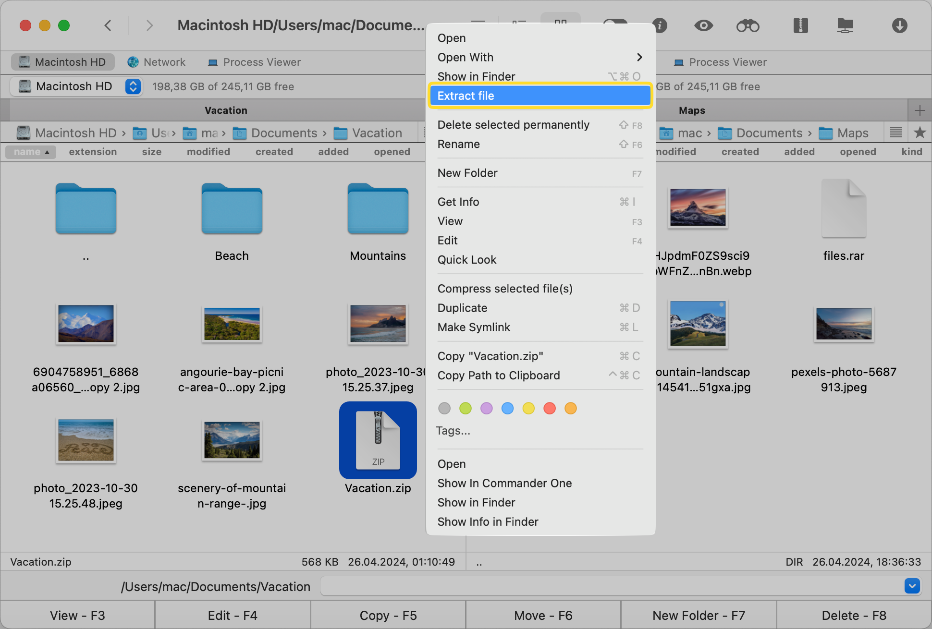Toggle the modified column in Maps panel
Image resolution: width=932 pixels, height=629 pixels.
pyautogui.click(x=675, y=152)
